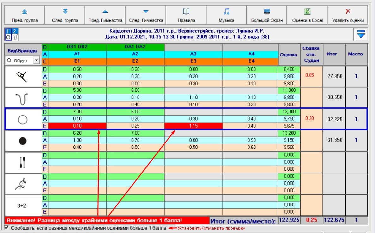This screenshot has height=233, width=375.
Task: Click the red E3 score cell 1.15
Action: [x=193, y=126]
